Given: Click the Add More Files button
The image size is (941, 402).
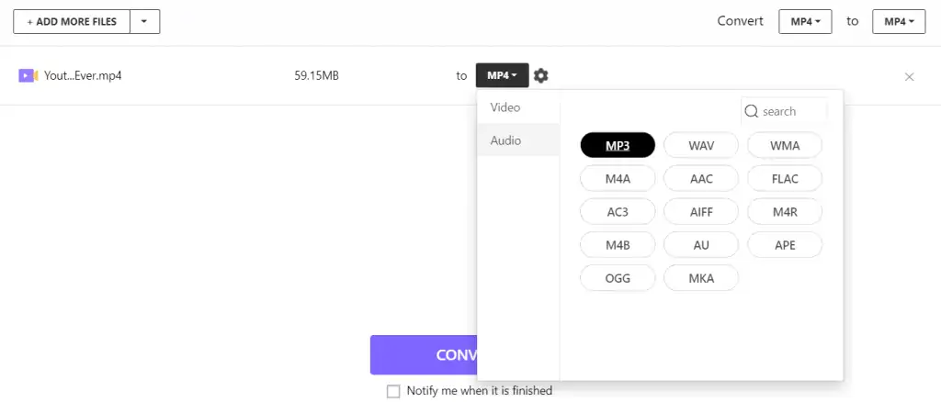Looking at the screenshot, I should coord(72,21).
